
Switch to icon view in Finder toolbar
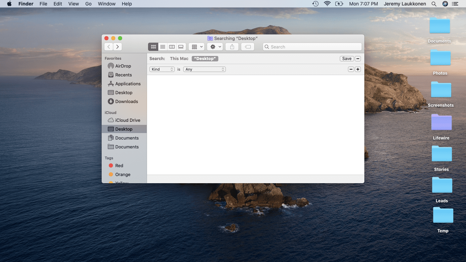click(x=153, y=47)
